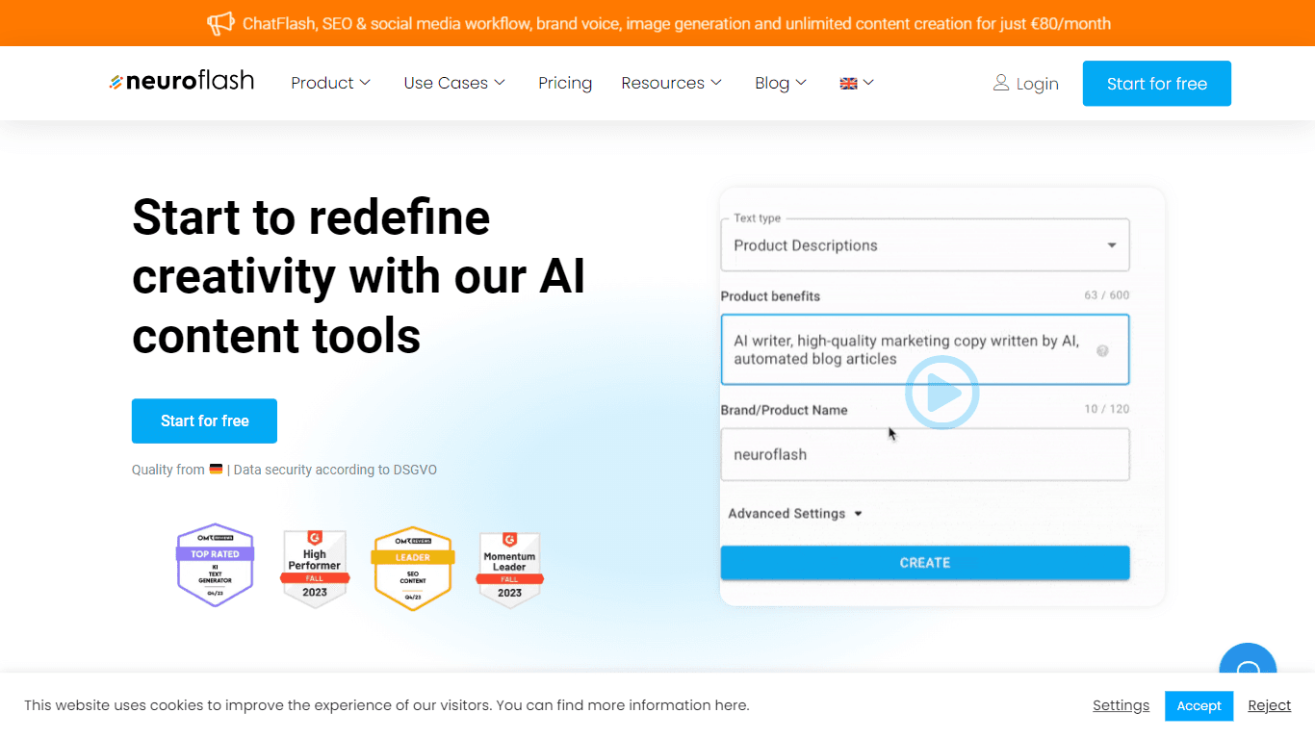Expand the Product menu
The image size is (1315, 739).
point(331,83)
